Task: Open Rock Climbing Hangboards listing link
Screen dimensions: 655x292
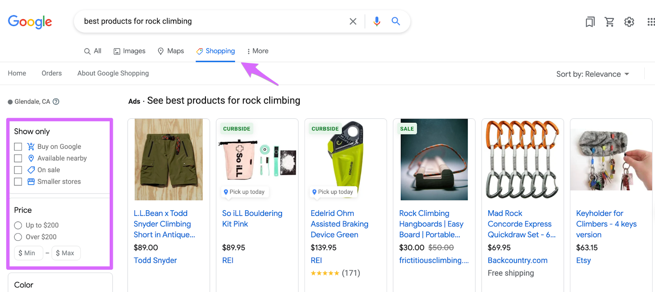Action: pos(431,224)
